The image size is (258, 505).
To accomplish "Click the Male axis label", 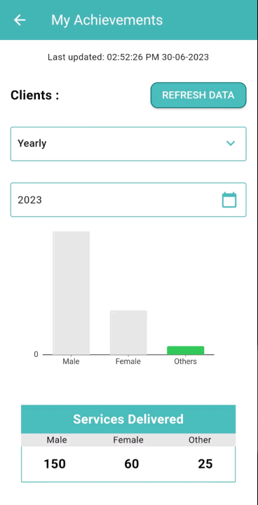I will click(x=71, y=361).
